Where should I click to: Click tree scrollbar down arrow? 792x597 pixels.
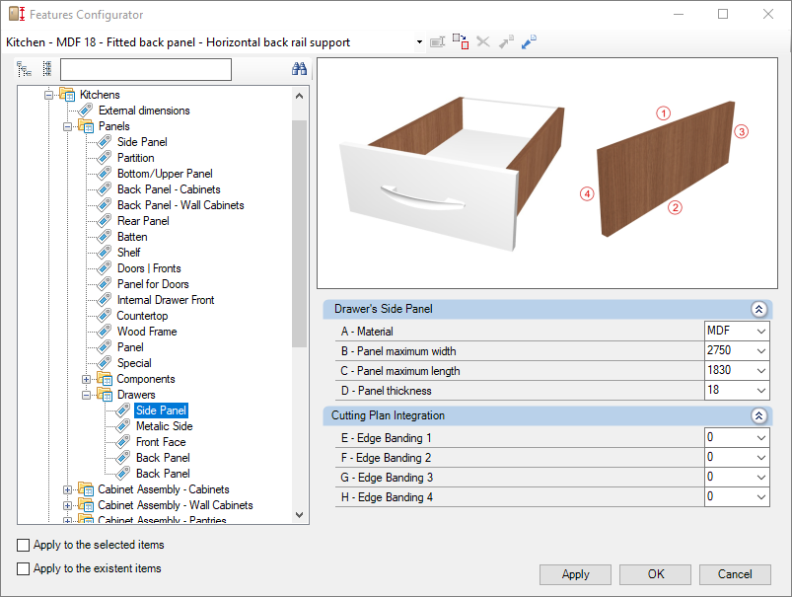click(299, 515)
